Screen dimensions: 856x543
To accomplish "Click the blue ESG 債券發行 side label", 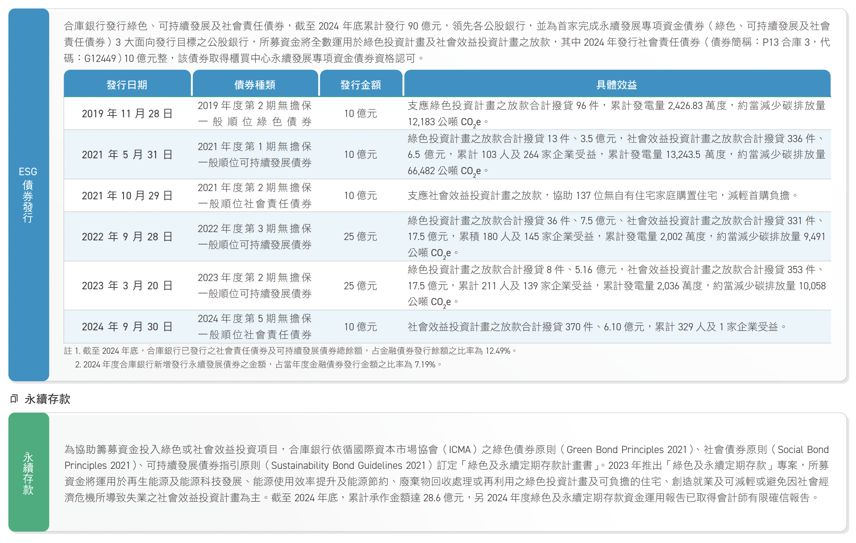I will pyautogui.click(x=28, y=195).
